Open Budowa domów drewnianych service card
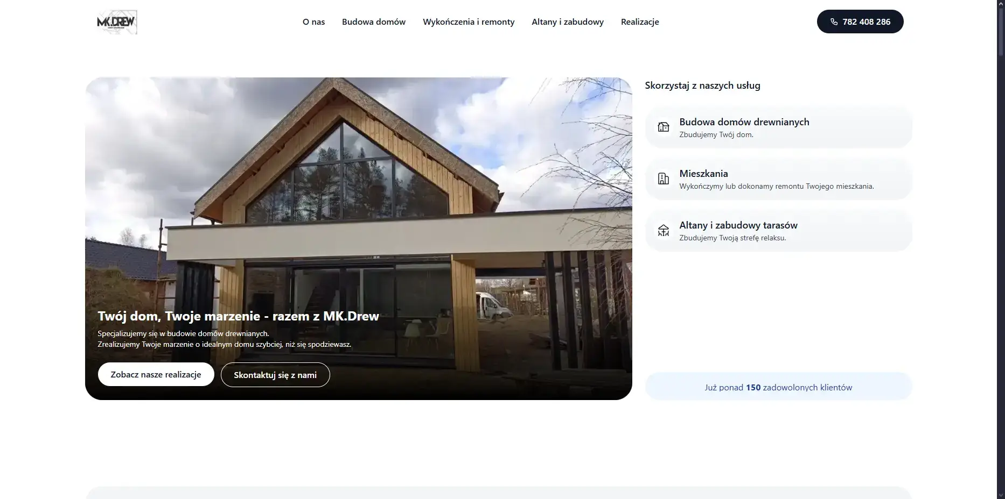This screenshot has width=1005, height=499. pos(744,122)
